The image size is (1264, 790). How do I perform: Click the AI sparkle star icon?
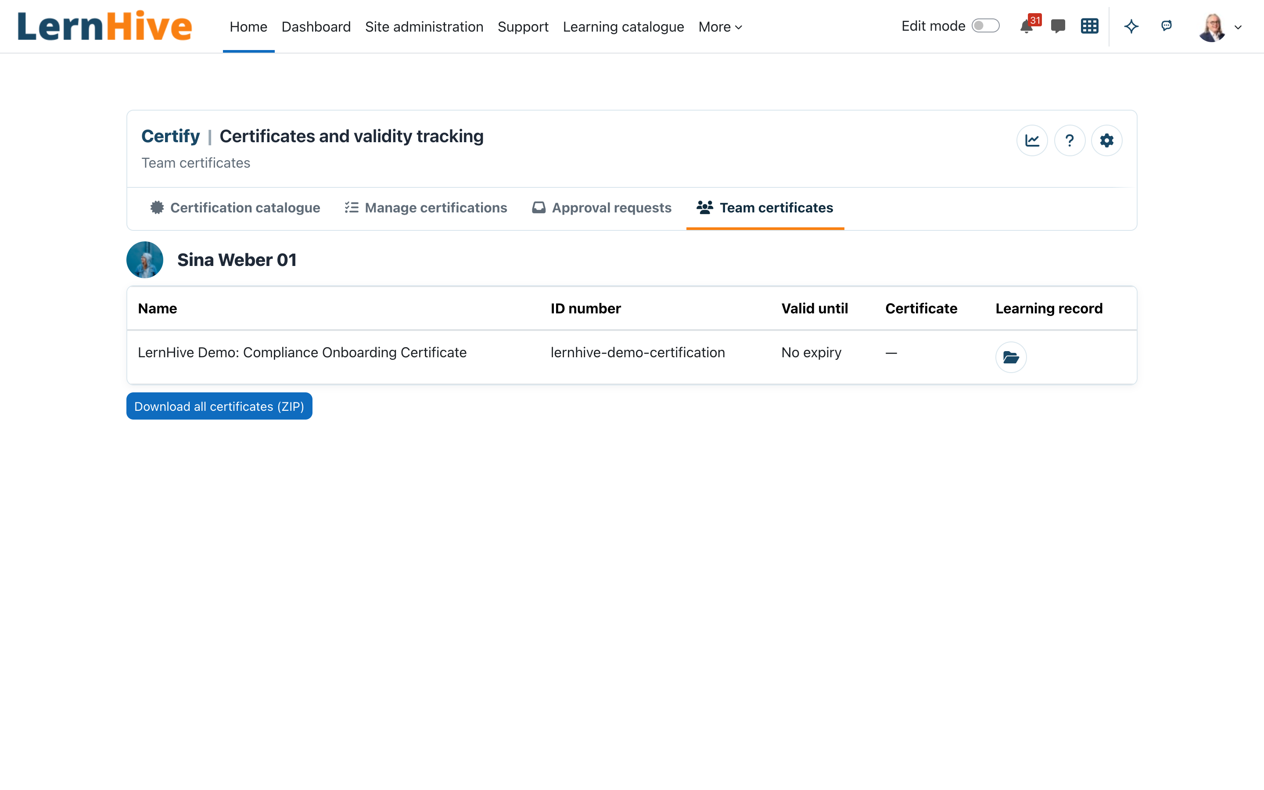(x=1131, y=26)
